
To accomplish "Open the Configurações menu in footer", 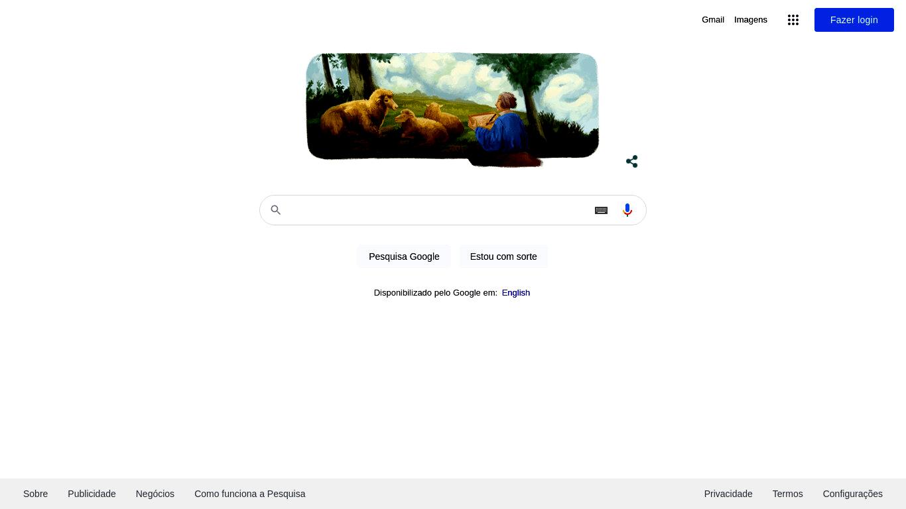I will (853, 494).
